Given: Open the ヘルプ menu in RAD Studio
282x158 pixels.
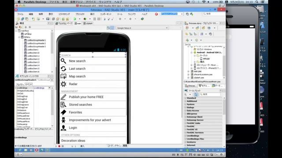Looking at the screenshot, I should coord(145,14).
